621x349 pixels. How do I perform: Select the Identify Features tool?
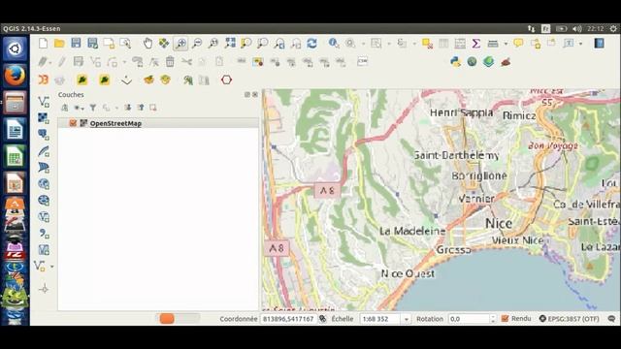(x=334, y=43)
